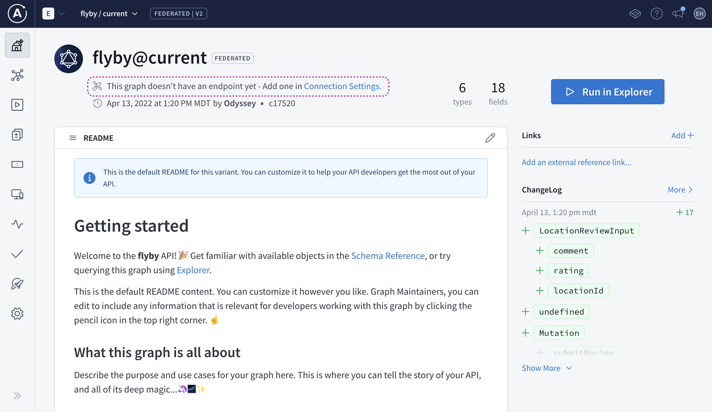The width and height of the screenshot is (712, 412).
Task: Open the Changelog plus-minus sidebar icon
Action: [x=17, y=135]
